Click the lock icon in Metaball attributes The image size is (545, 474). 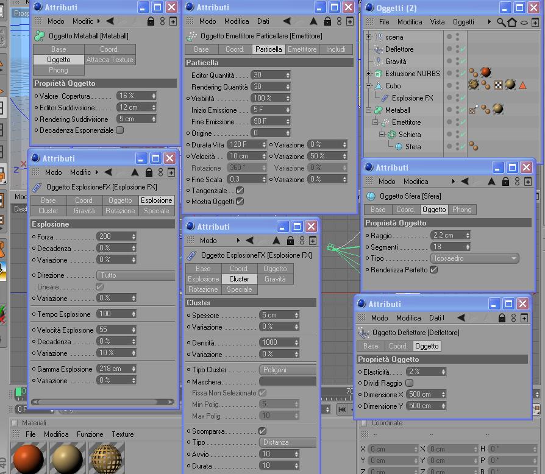[151, 21]
